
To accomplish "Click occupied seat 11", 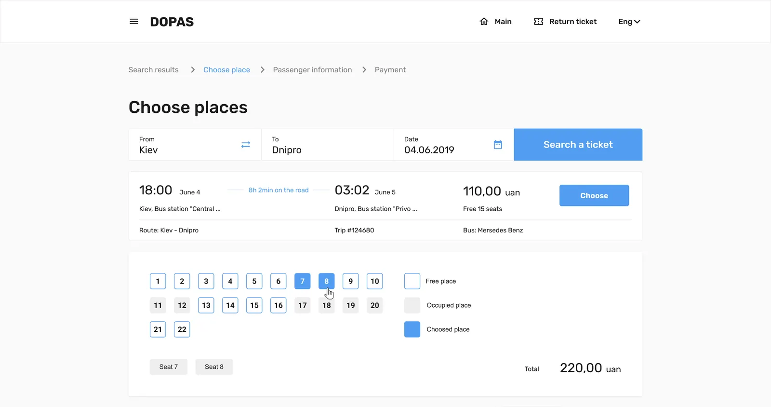I will pos(158,305).
